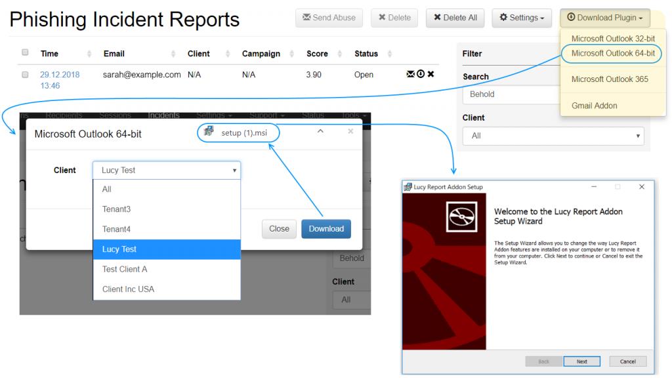Image resolution: width=672 pixels, height=383 pixels.
Task: Sort incidents using the Campaign column arrows
Action: pos(292,54)
